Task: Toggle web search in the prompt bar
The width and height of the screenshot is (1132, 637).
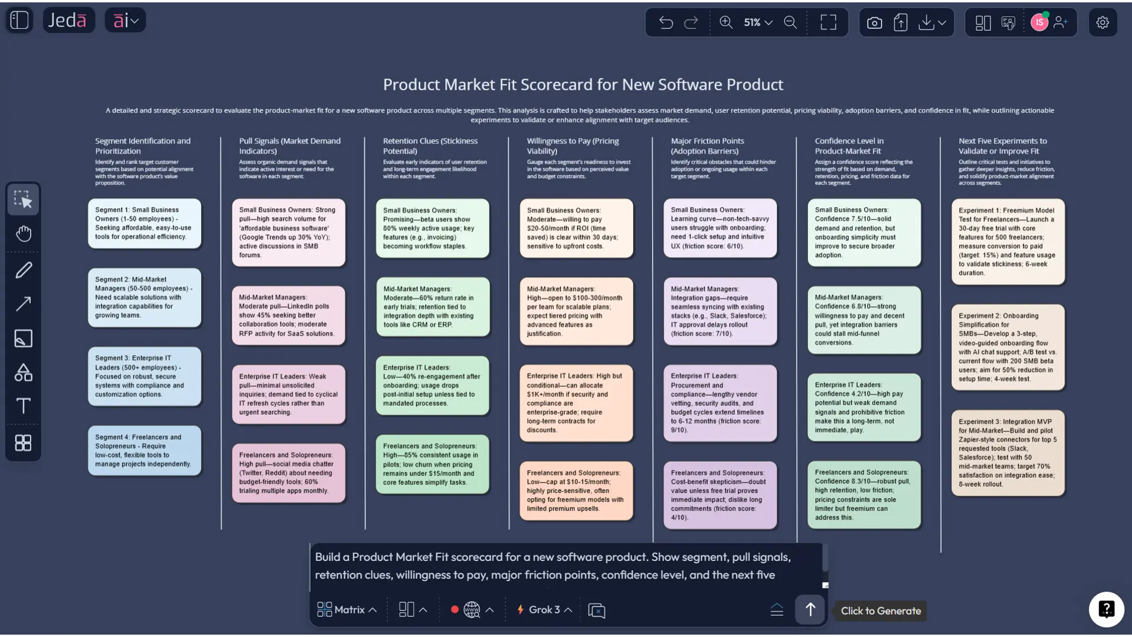Action: tap(470, 610)
